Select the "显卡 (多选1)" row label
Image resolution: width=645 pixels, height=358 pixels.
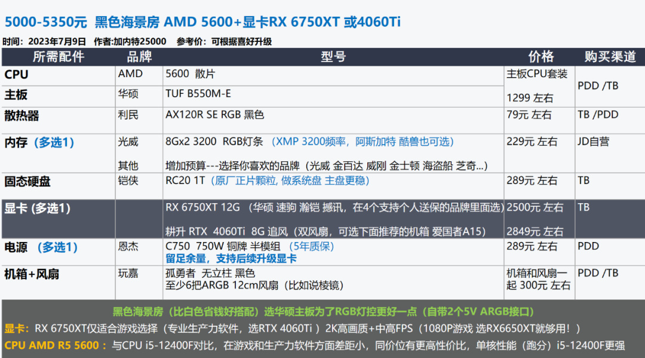tap(37, 208)
